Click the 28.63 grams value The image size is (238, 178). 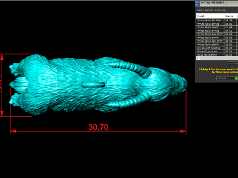tap(229, 44)
